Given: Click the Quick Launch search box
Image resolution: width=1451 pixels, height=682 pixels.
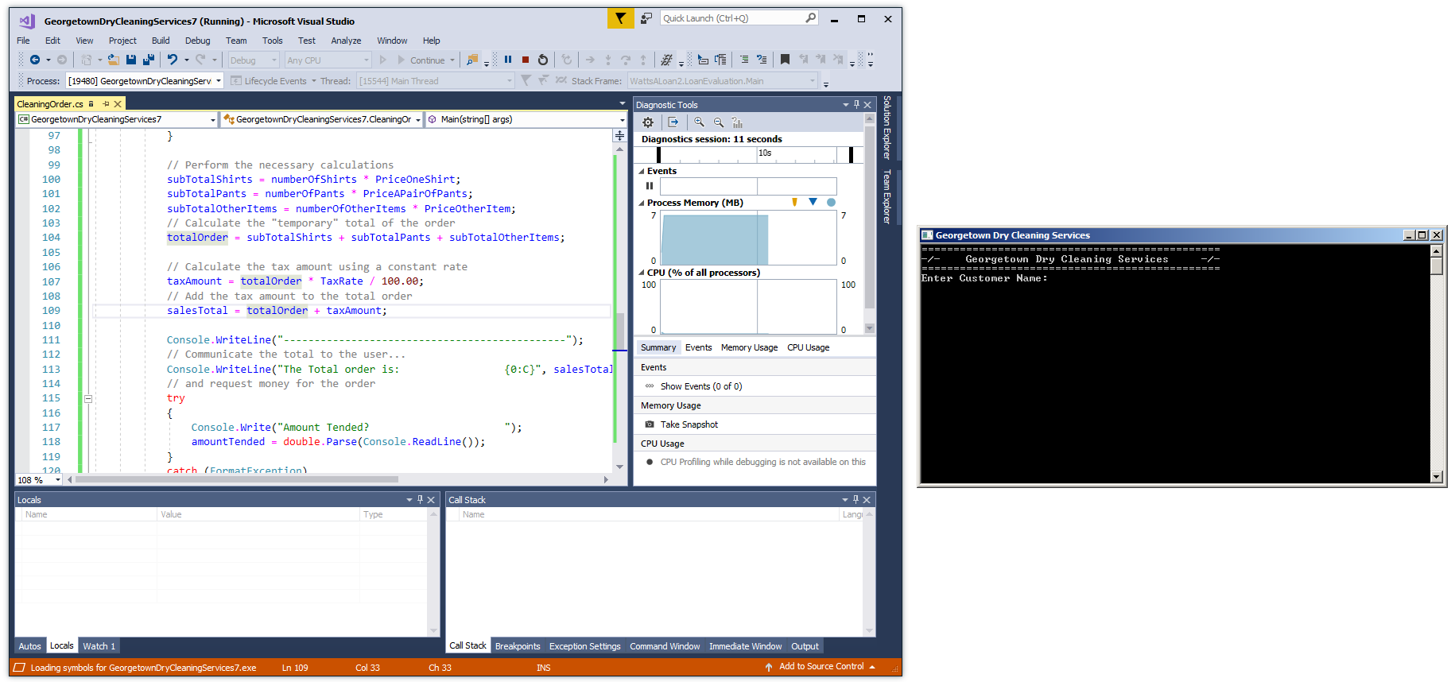Looking at the screenshot, I should 739,18.
